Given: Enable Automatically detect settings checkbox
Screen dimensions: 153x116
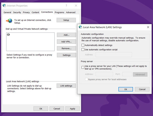Looking at the screenshot, I should coord(83,45).
